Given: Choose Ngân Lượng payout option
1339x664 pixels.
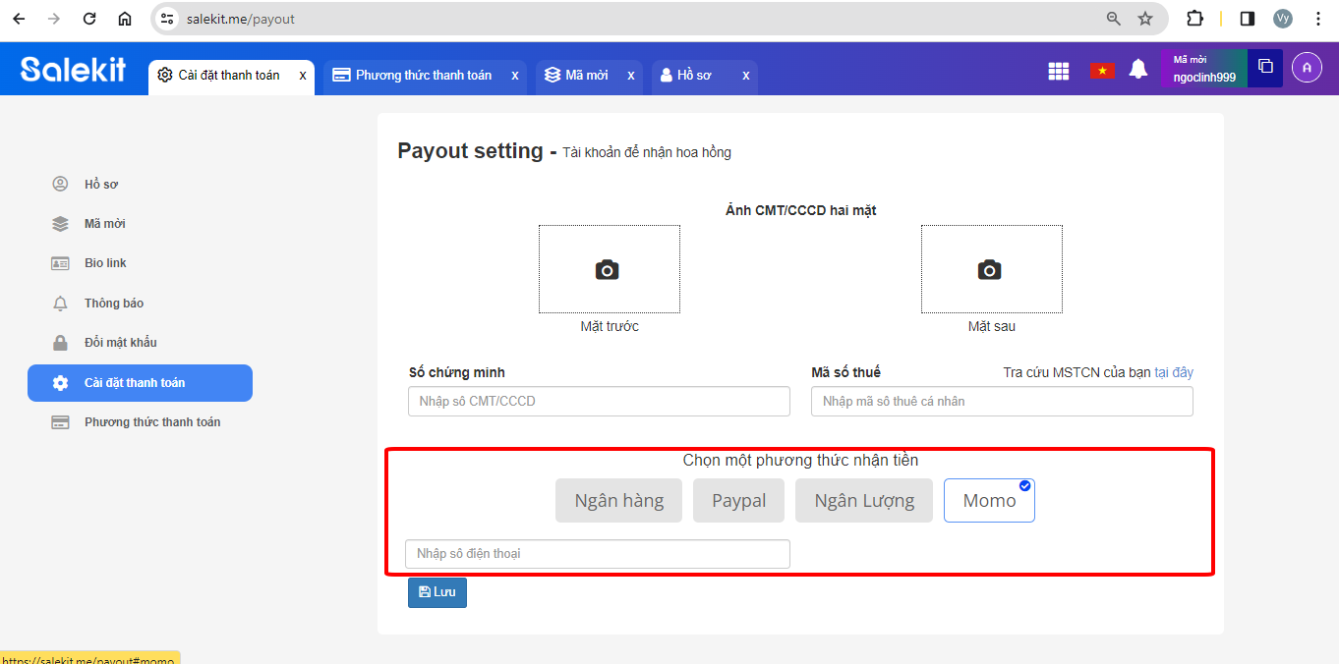Looking at the screenshot, I should pos(863,501).
